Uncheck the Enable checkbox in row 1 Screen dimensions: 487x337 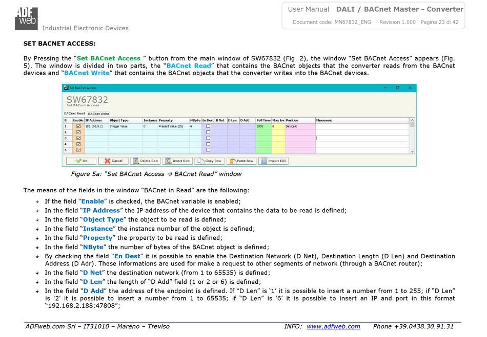click(x=78, y=126)
